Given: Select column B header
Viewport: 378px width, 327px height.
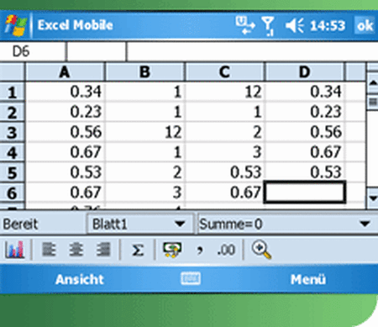Looking at the screenshot, I should click(x=144, y=72).
